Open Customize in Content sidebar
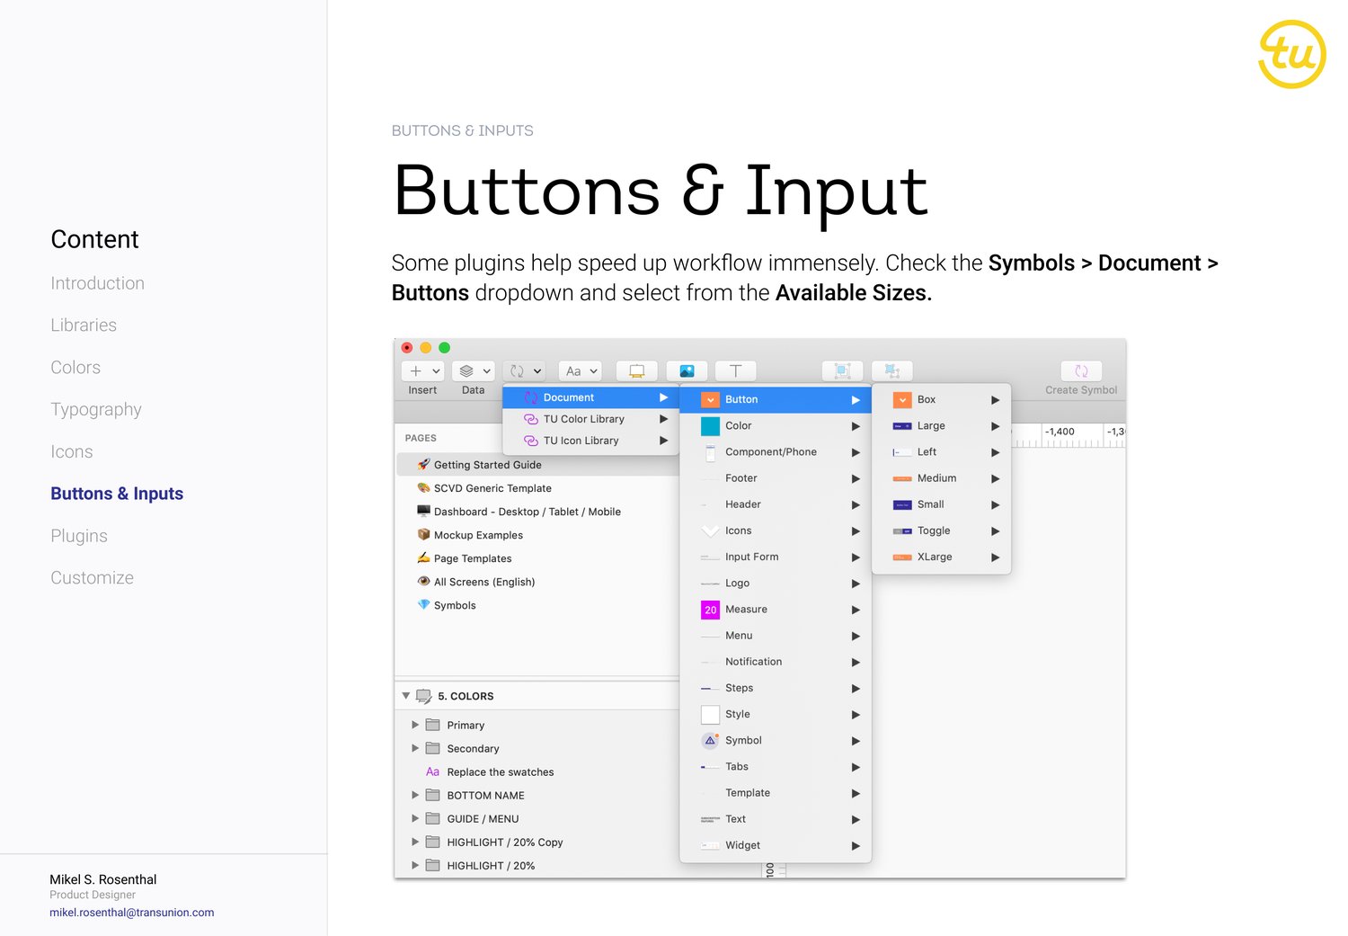Image resolution: width=1348 pixels, height=936 pixels. [x=92, y=578]
